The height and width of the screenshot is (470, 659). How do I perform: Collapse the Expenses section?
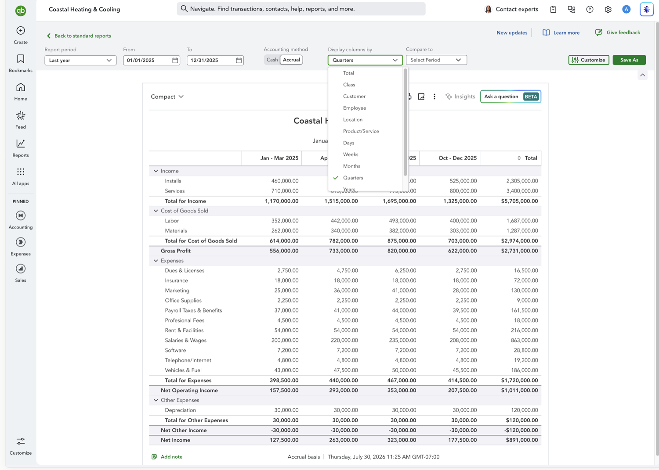156,261
